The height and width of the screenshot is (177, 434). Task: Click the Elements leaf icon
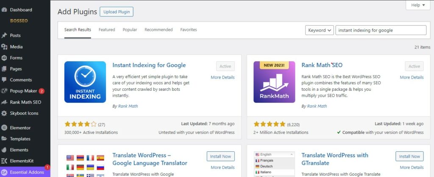click(4, 150)
